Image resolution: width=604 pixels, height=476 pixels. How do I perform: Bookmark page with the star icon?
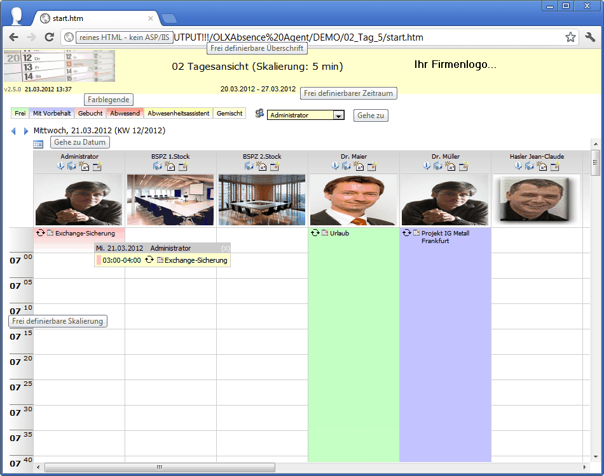click(x=570, y=37)
